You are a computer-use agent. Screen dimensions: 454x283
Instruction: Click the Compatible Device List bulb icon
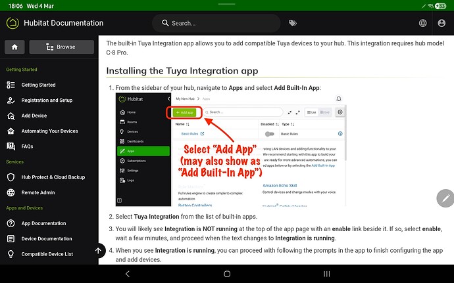pos(11,254)
